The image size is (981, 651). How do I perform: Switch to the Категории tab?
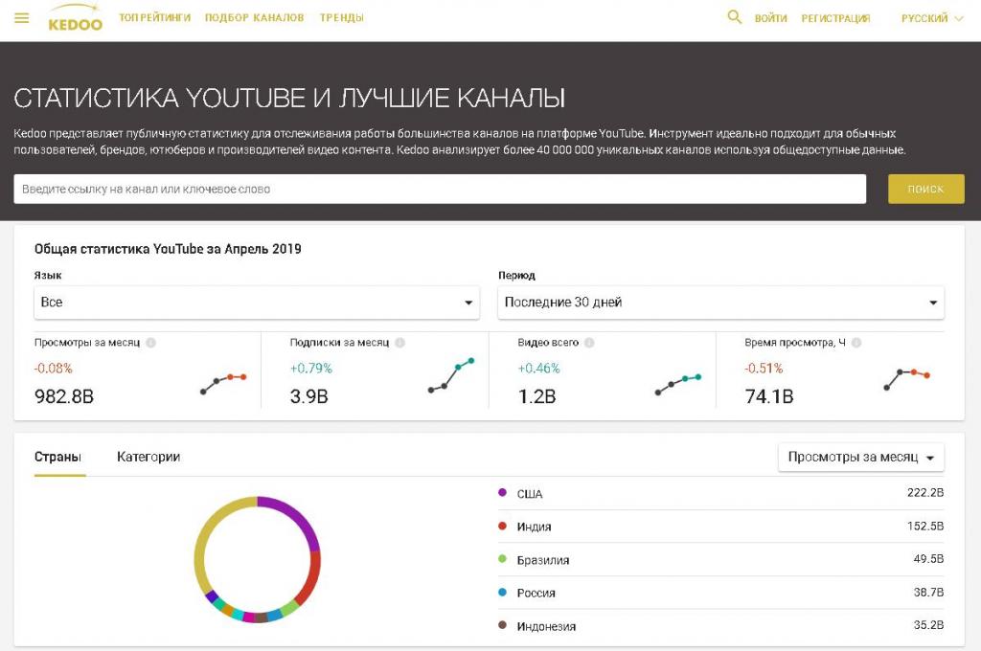(x=148, y=458)
